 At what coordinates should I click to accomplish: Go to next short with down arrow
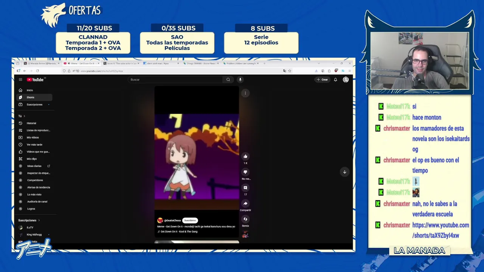pyautogui.click(x=344, y=172)
